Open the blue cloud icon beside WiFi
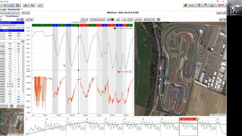242x136 pixels. coord(205,5)
